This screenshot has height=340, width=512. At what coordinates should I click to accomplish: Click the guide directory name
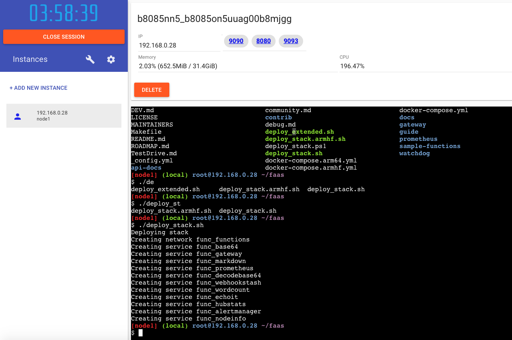(x=409, y=132)
